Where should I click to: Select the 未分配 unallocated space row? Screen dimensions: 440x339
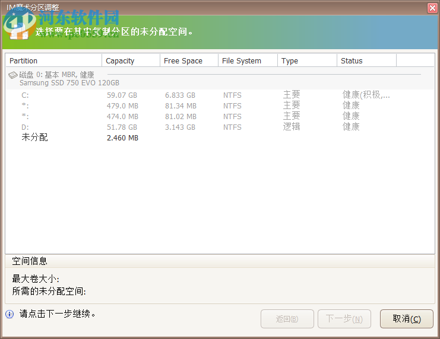coord(220,137)
